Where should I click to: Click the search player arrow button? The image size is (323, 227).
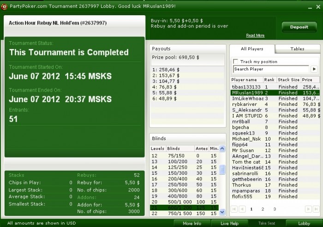[314, 69]
